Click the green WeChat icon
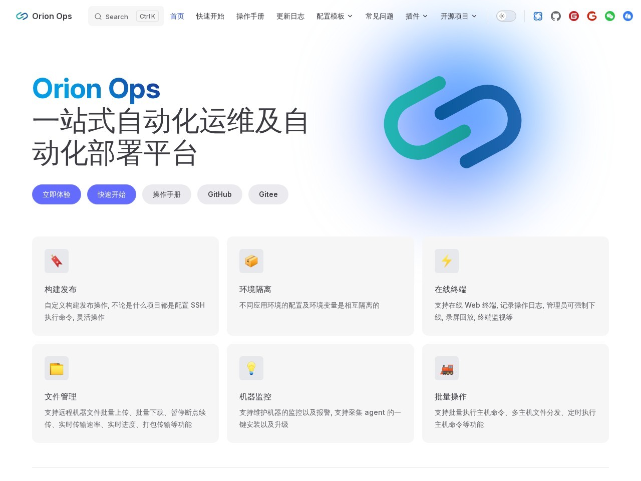The height and width of the screenshot is (481, 641). point(610,16)
